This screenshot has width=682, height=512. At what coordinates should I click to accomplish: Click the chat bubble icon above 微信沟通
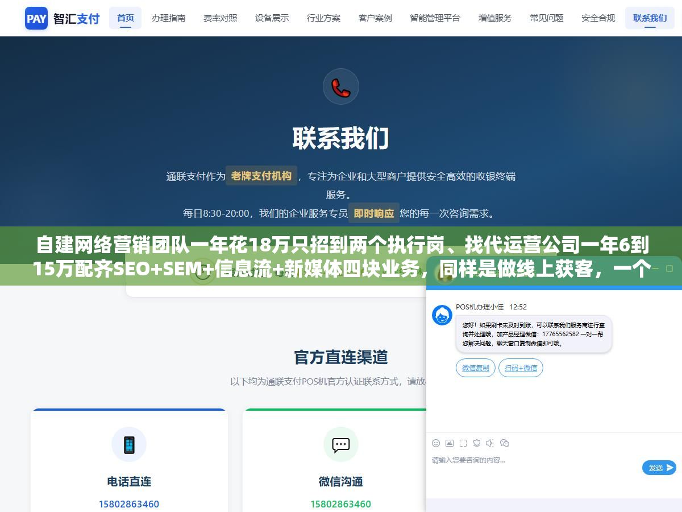(341, 444)
